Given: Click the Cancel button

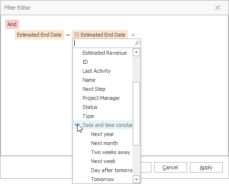Looking at the screenshot, I should [170, 167].
